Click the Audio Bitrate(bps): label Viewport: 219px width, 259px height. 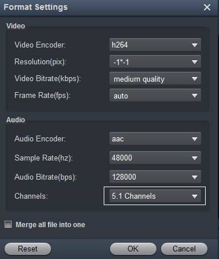[46, 177]
